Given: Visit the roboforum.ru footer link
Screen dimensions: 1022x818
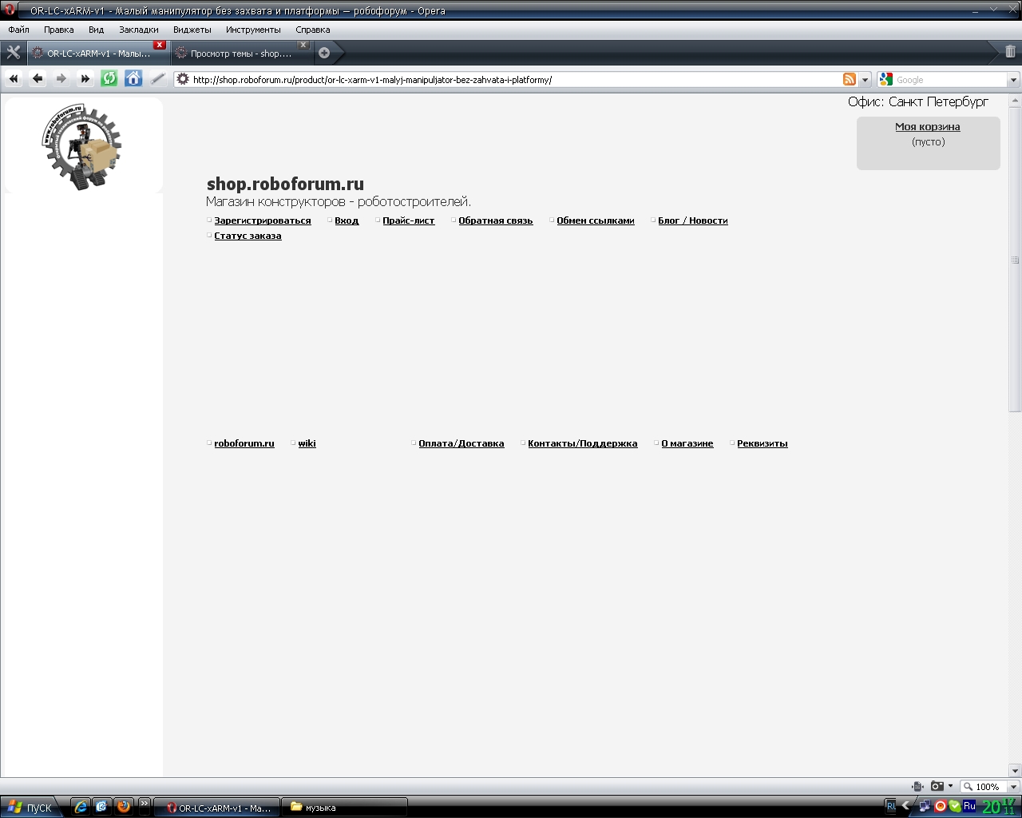Looking at the screenshot, I should (244, 443).
